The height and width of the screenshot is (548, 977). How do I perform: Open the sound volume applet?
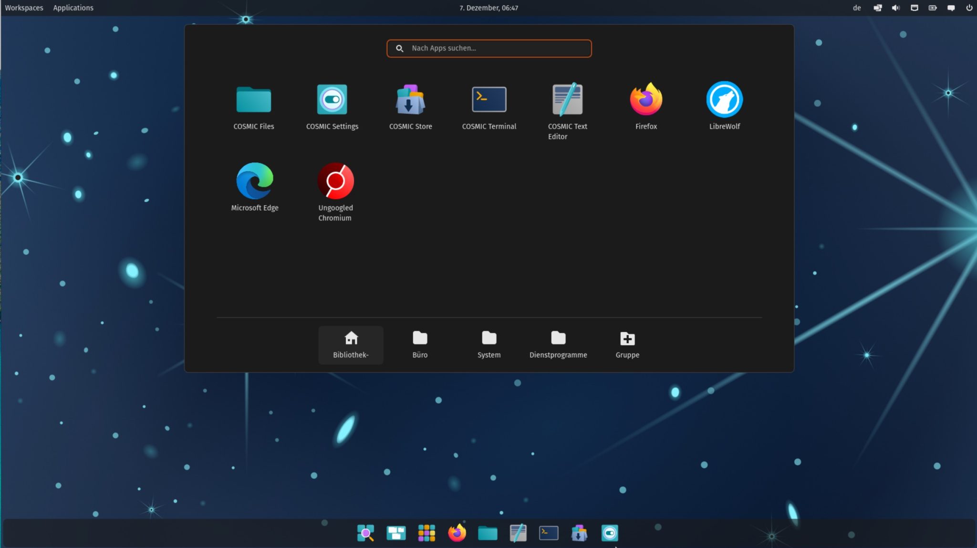coord(895,8)
